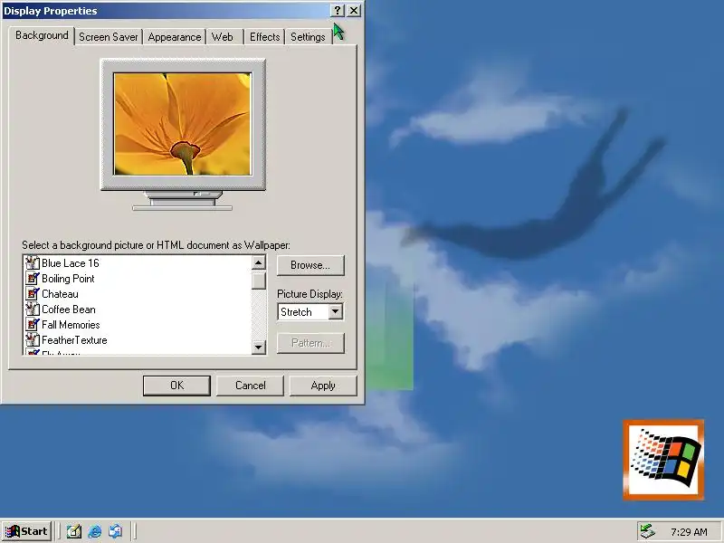Click the FeatherTexture wallpaper icon

tap(32, 340)
